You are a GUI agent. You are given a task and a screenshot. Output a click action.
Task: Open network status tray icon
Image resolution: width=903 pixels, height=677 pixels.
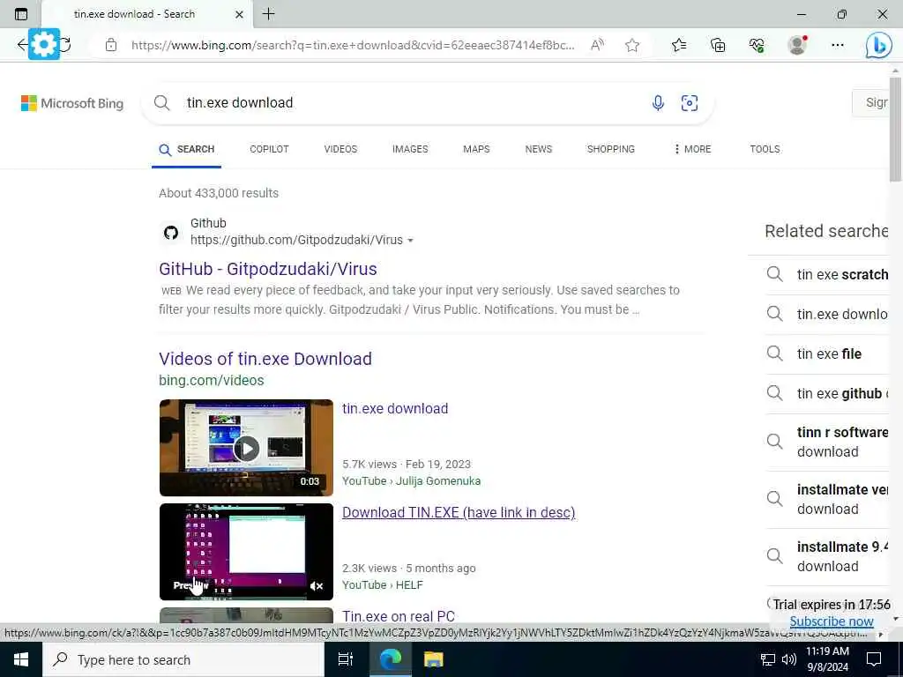tap(768, 659)
